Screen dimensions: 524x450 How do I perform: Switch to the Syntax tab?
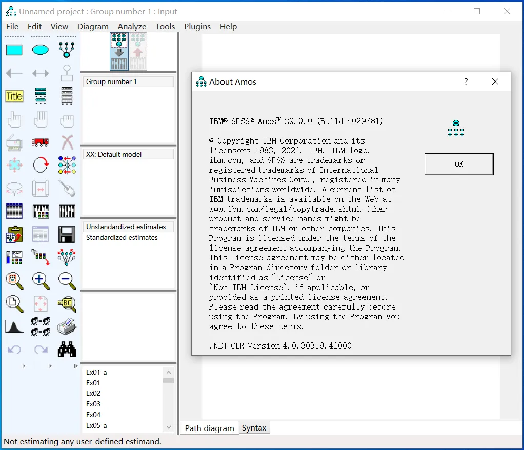point(254,428)
